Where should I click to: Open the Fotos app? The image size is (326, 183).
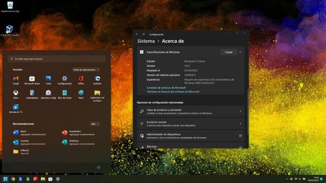pos(48,80)
